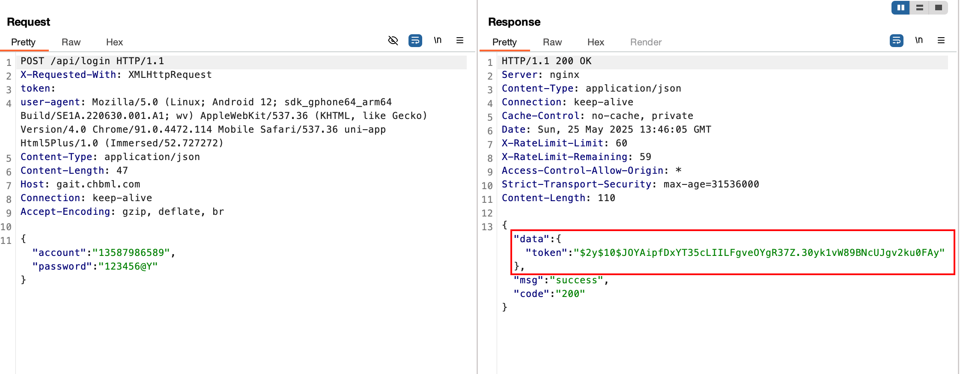The height and width of the screenshot is (374, 960).
Task: Switch to Request Pretty tab
Action: tap(23, 42)
